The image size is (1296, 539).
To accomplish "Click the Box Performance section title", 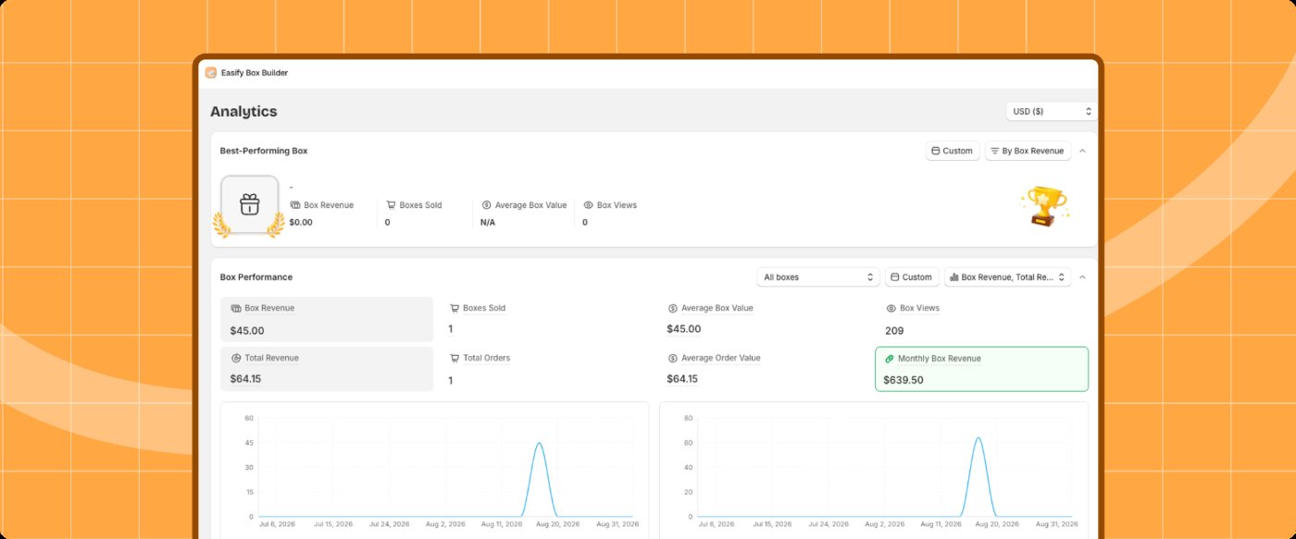I will pyautogui.click(x=256, y=277).
